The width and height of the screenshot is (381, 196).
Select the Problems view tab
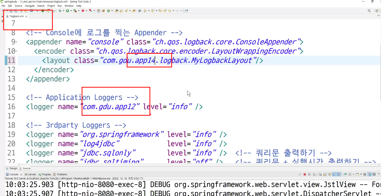pyautogui.click(x=61, y=174)
